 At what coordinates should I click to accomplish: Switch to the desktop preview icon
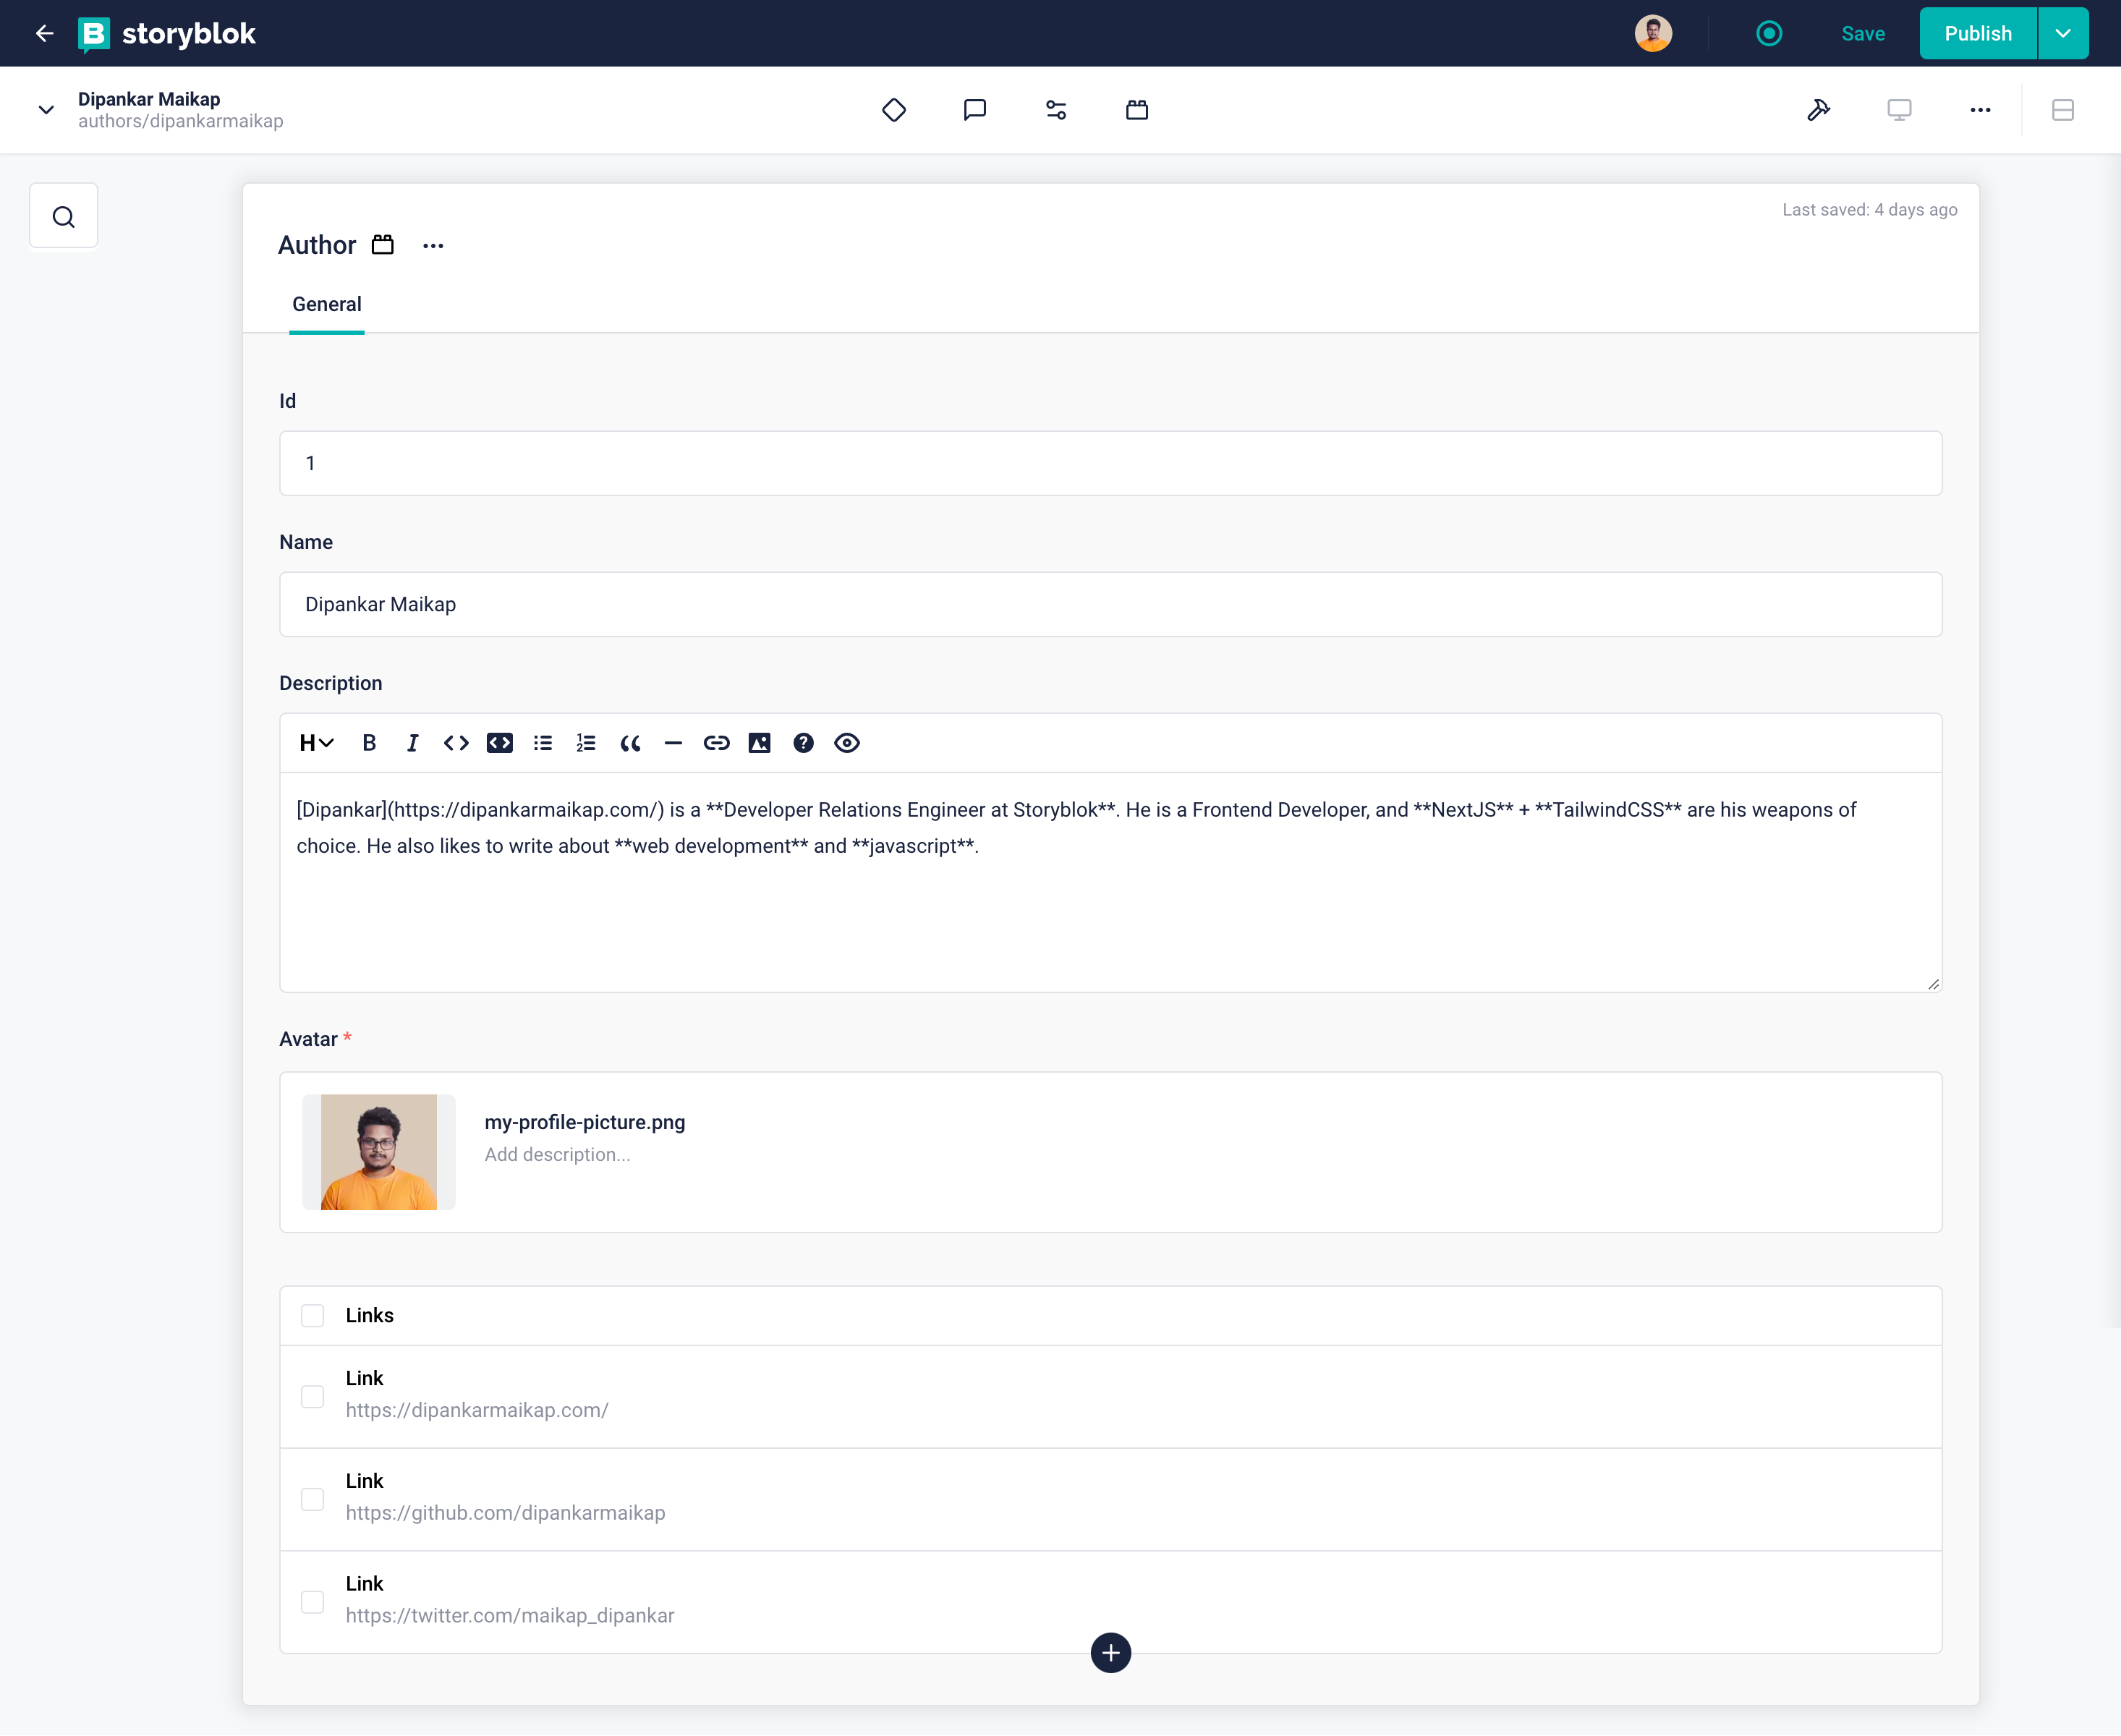[1899, 110]
